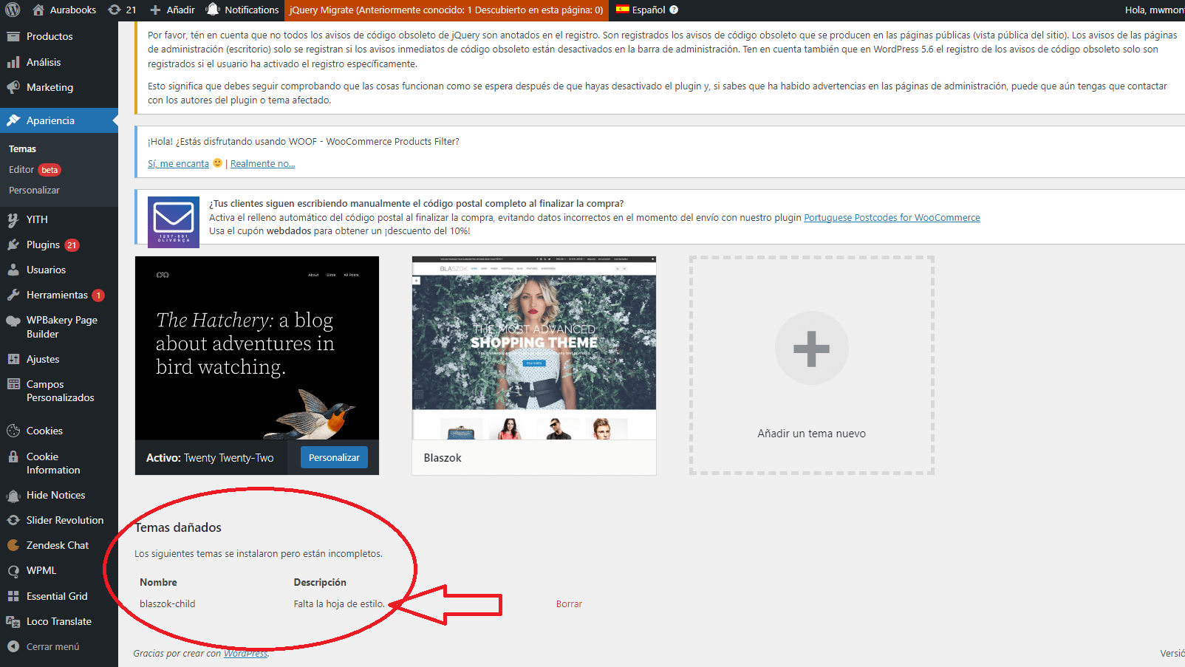This screenshot has width=1185, height=667.
Task: Click the Loco Translate icon
Action: [x=13, y=621]
